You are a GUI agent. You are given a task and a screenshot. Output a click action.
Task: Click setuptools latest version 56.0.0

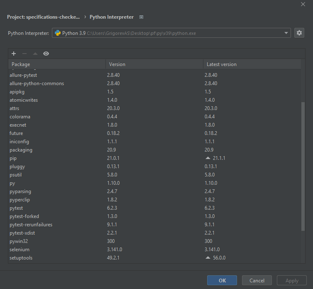point(219,257)
